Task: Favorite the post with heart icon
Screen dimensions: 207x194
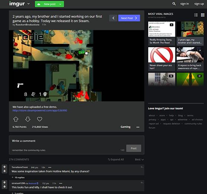Action: click(40, 119)
